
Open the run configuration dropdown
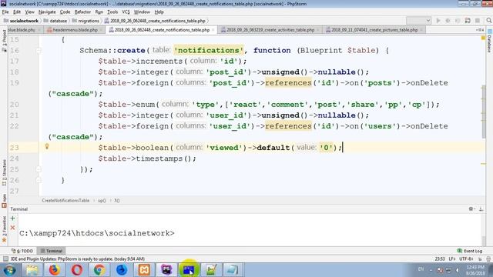418,21
